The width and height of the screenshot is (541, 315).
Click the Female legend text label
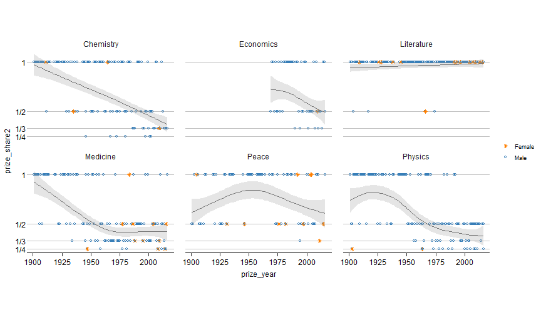click(x=524, y=146)
